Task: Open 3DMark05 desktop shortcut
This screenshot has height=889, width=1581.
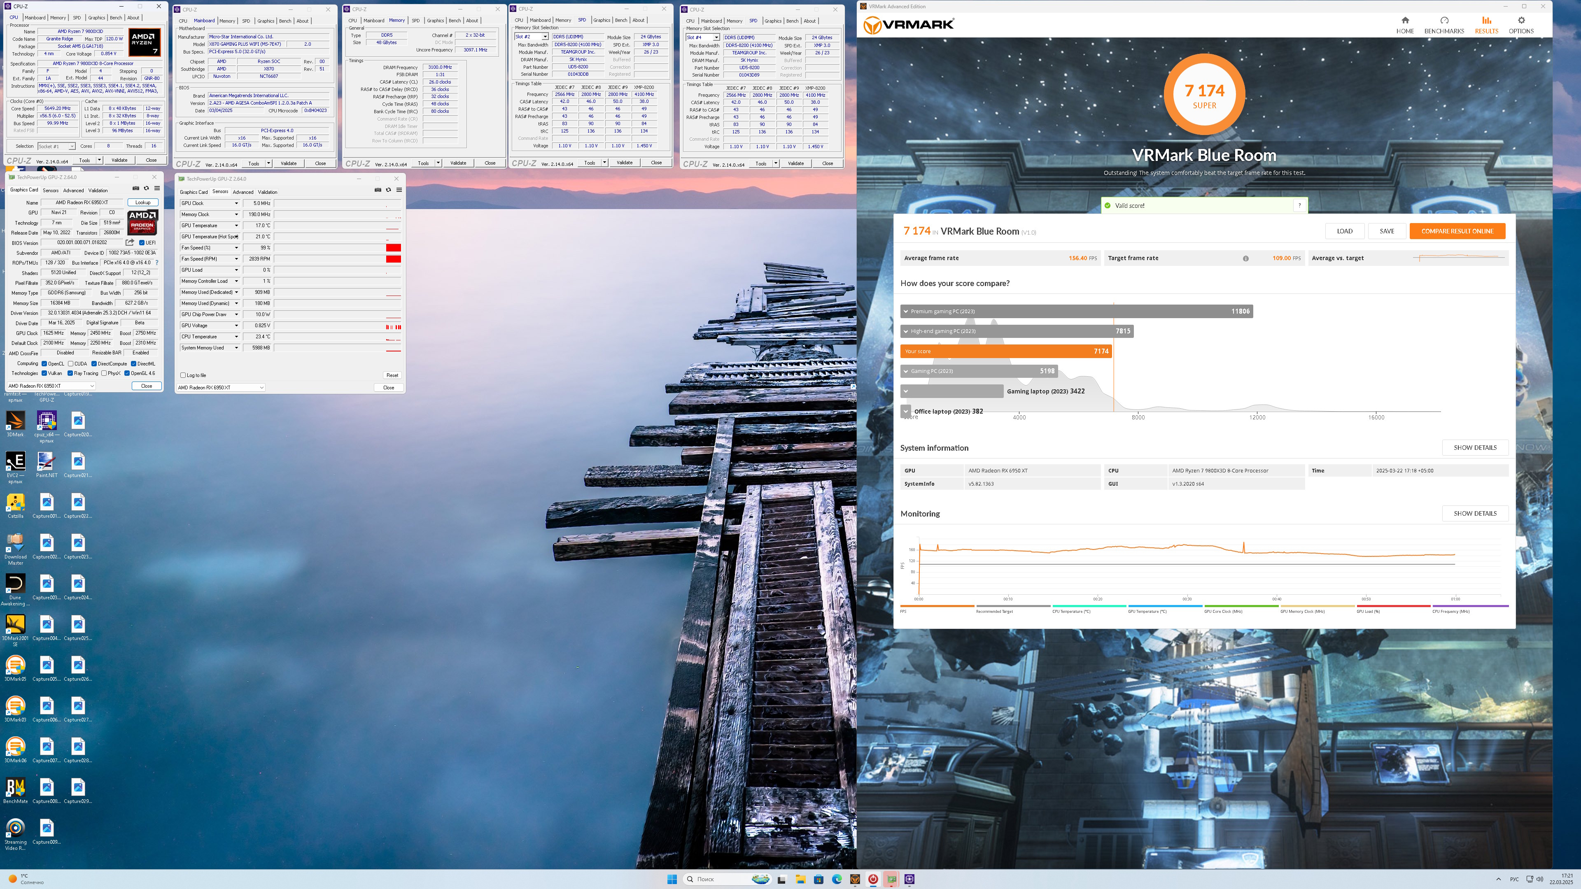Action: (x=15, y=668)
